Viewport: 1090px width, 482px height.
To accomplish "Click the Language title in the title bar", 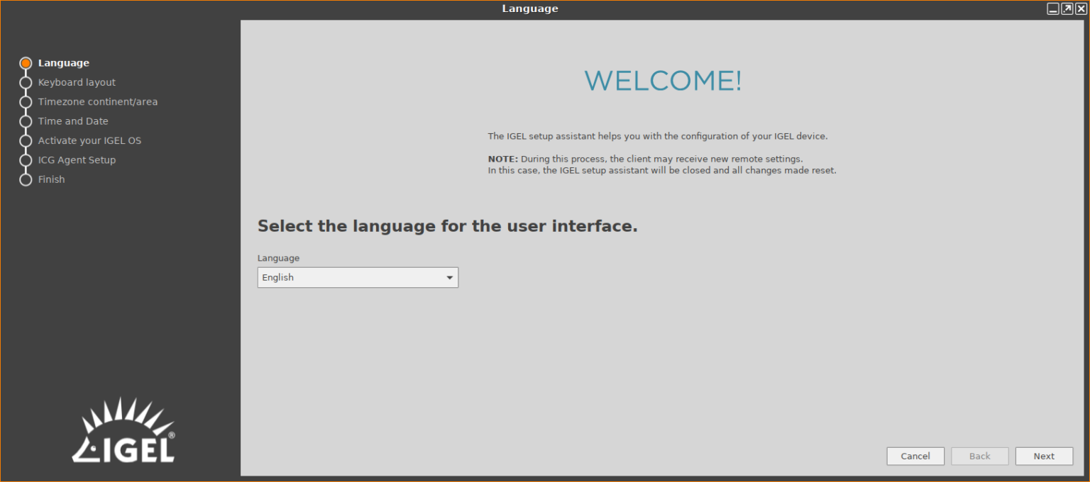I will point(530,9).
